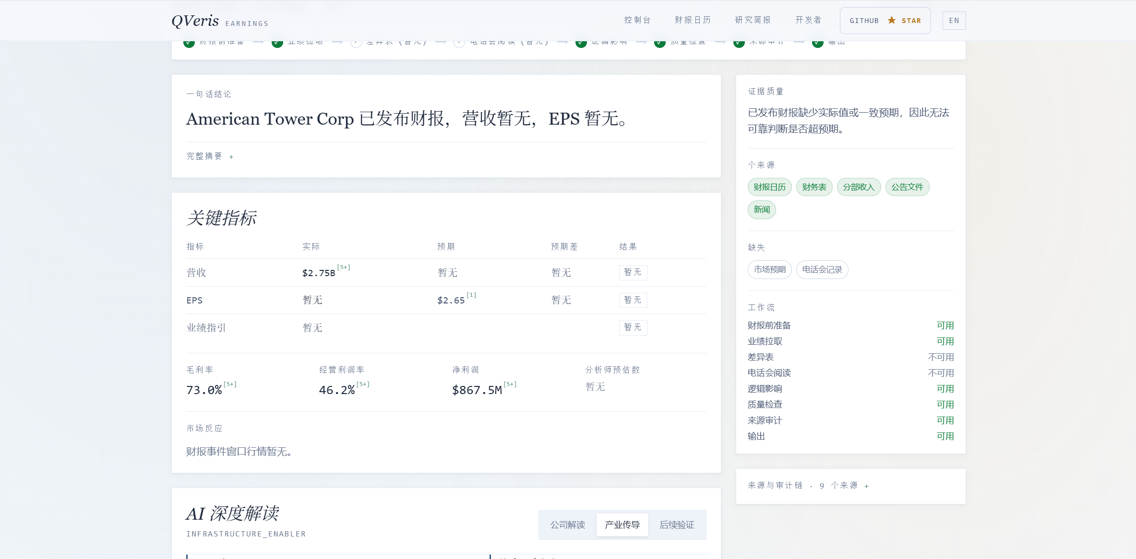1136x559 pixels.
Task: Switch to the 后续验证 tab
Action: (x=677, y=525)
